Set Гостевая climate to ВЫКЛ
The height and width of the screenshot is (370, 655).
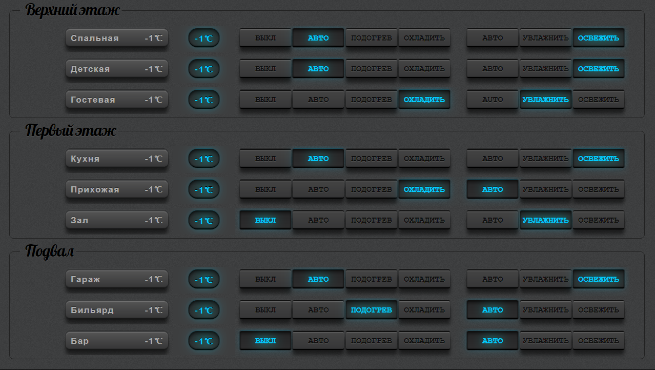click(x=265, y=100)
